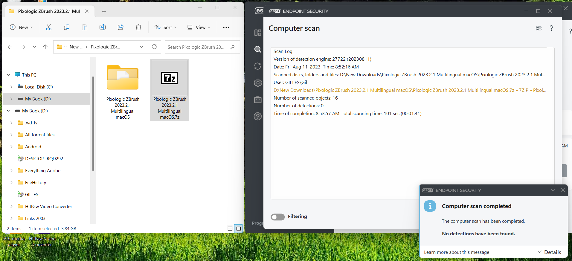Open new Explorer tab with plus button
Screen dimensions: 572x261
(x=104, y=11)
